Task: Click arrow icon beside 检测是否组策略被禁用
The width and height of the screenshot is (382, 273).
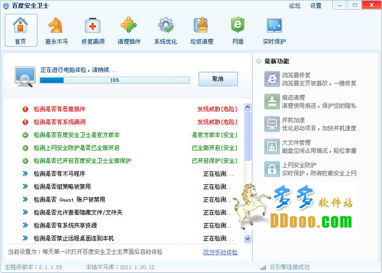Action: pos(25,187)
